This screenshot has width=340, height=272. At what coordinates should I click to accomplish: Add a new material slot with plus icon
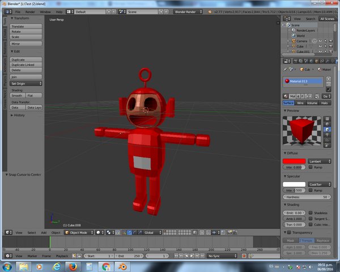[329, 79]
